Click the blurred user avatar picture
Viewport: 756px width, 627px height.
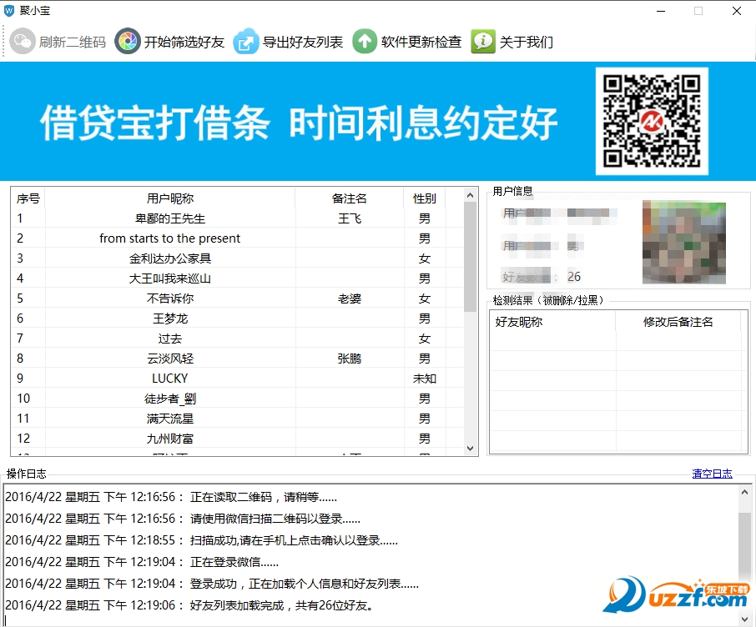point(684,242)
